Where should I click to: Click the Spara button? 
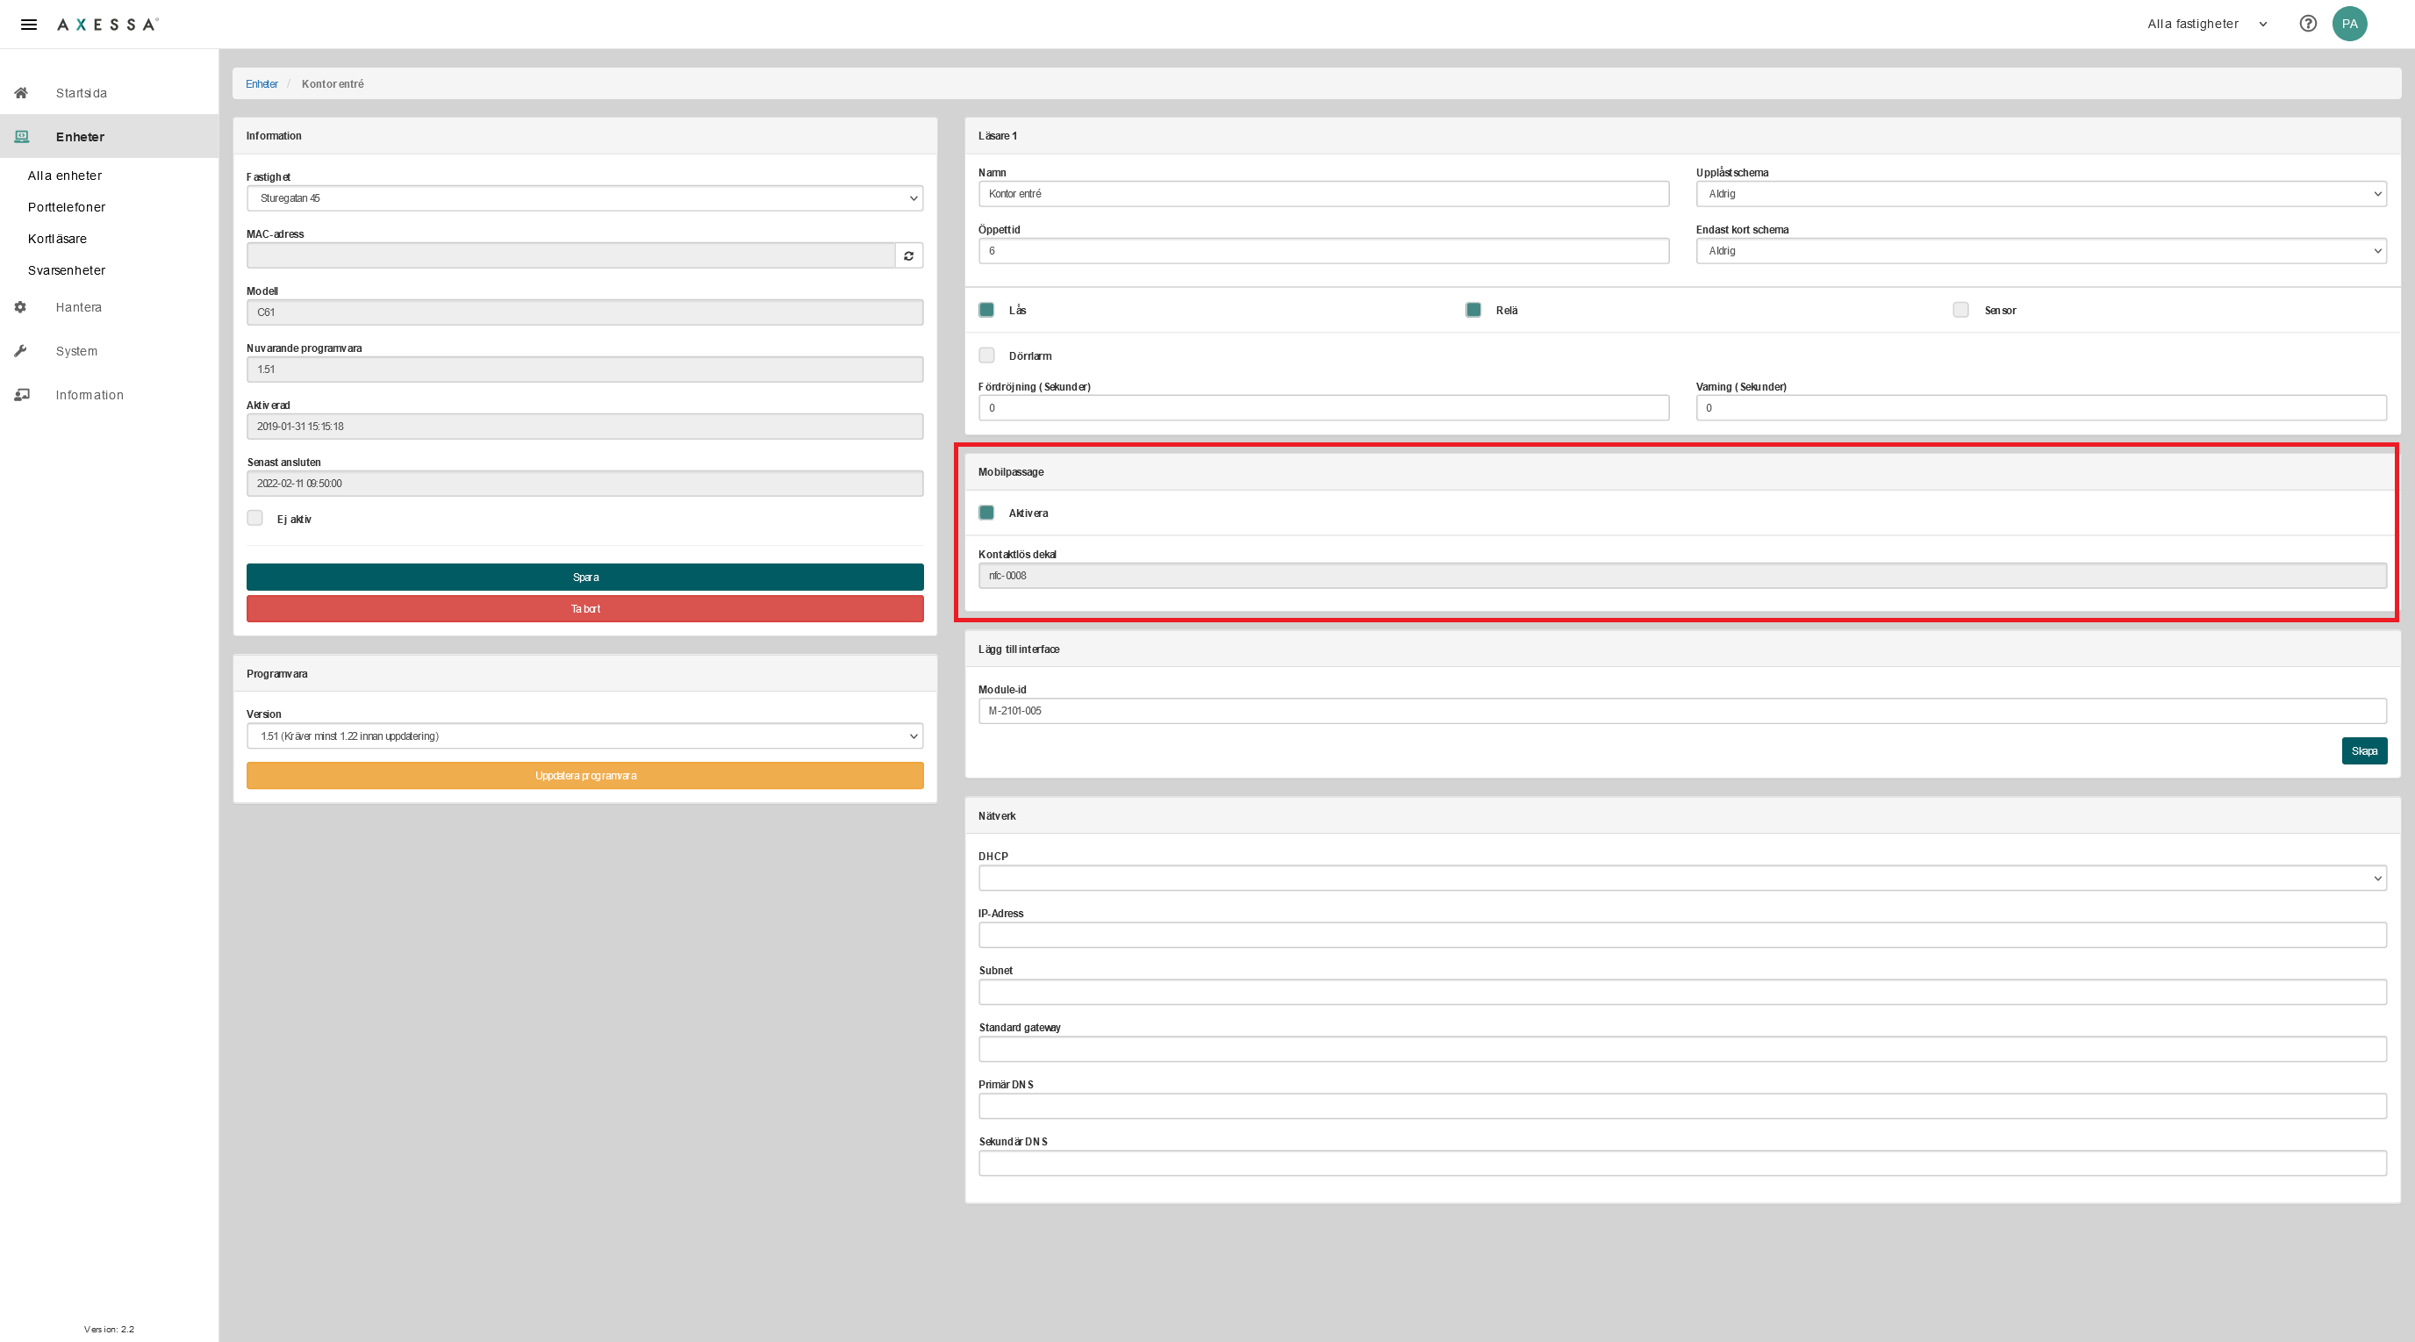coord(584,578)
